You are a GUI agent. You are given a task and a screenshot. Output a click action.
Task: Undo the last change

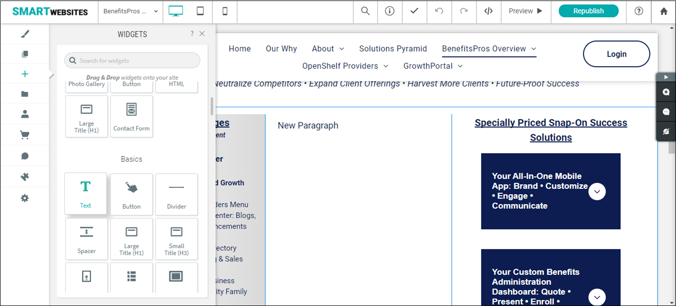439,11
